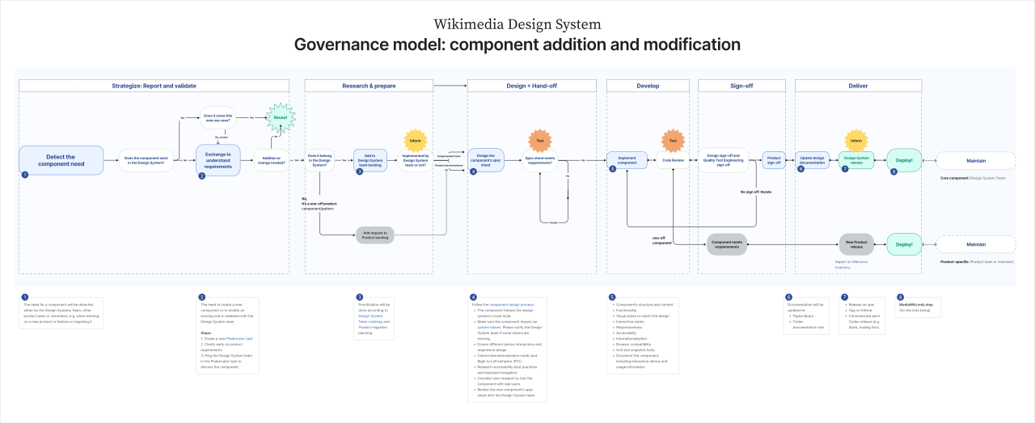Click the Inform starburst in the Deliver lane
The image size is (1035, 423).
point(855,141)
